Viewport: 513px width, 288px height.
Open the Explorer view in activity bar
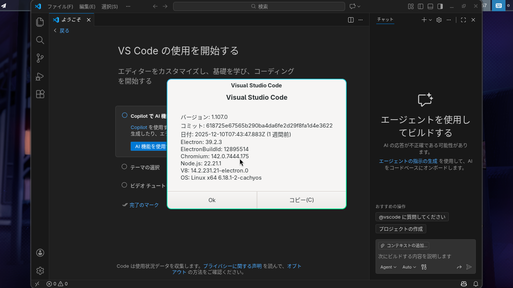(x=40, y=22)
